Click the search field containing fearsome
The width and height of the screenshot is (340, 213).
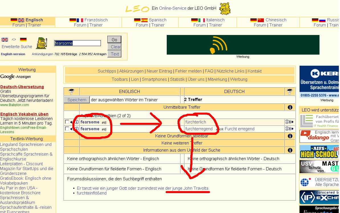point(78,43)
